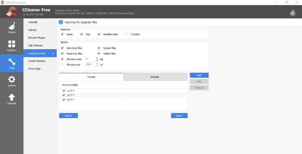Uncheck Modified date match option
302x154 pixels.
tap(99, 34)
